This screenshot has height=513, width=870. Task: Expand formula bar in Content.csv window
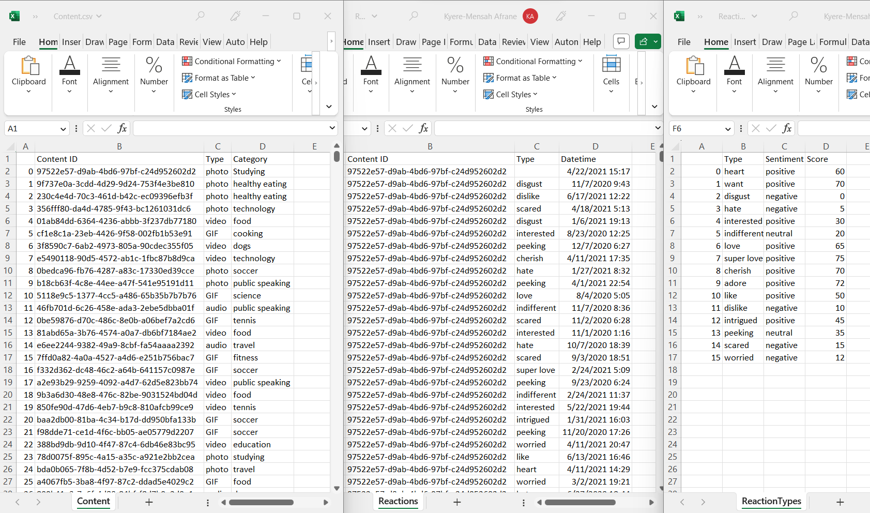point(332,128)
